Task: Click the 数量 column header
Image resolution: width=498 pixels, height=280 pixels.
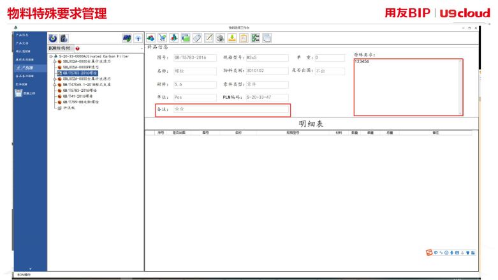Action: (x=355, y=133)
